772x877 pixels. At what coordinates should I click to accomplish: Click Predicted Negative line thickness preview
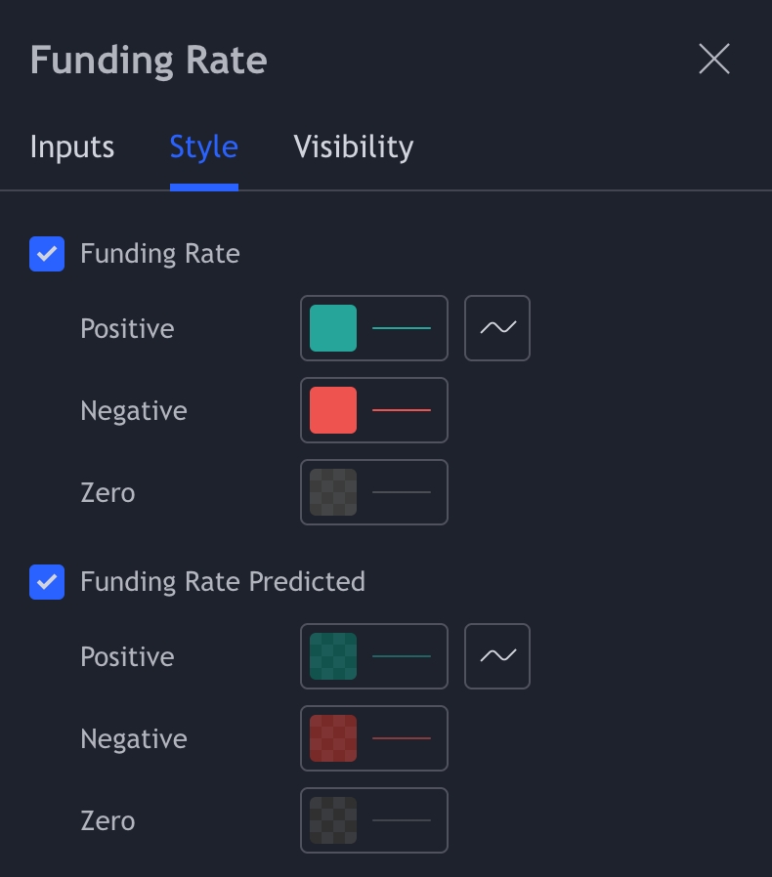click(x=402, y=738)
